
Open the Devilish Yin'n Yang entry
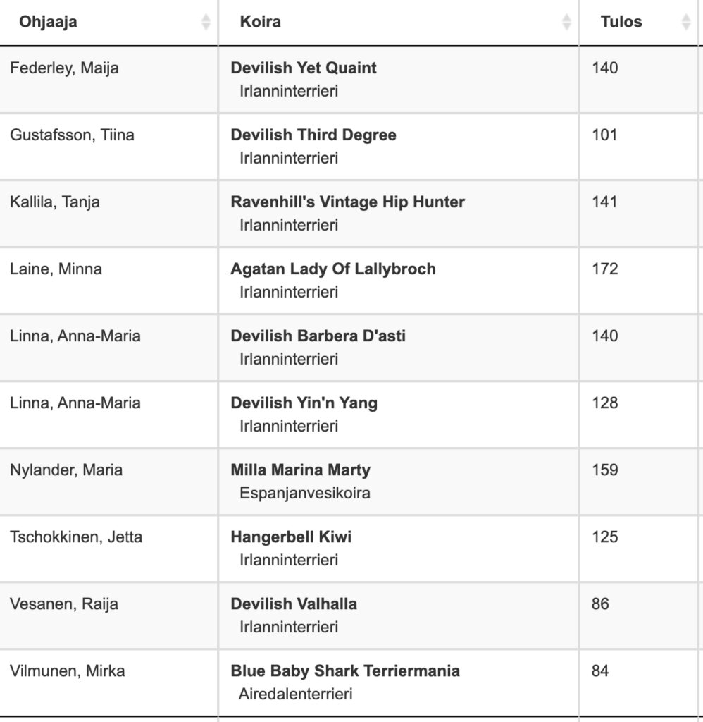point(304,403)
